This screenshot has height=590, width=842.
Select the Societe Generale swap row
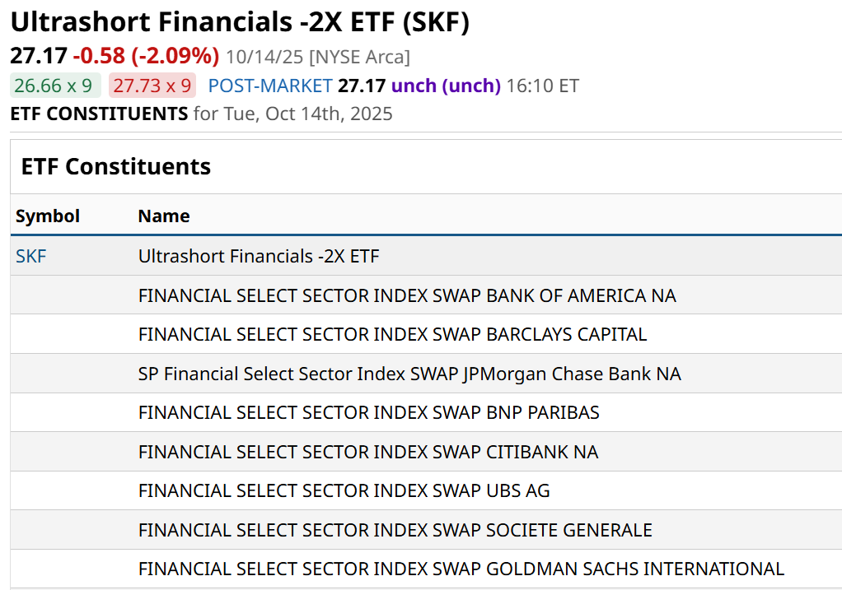[395, 530]
